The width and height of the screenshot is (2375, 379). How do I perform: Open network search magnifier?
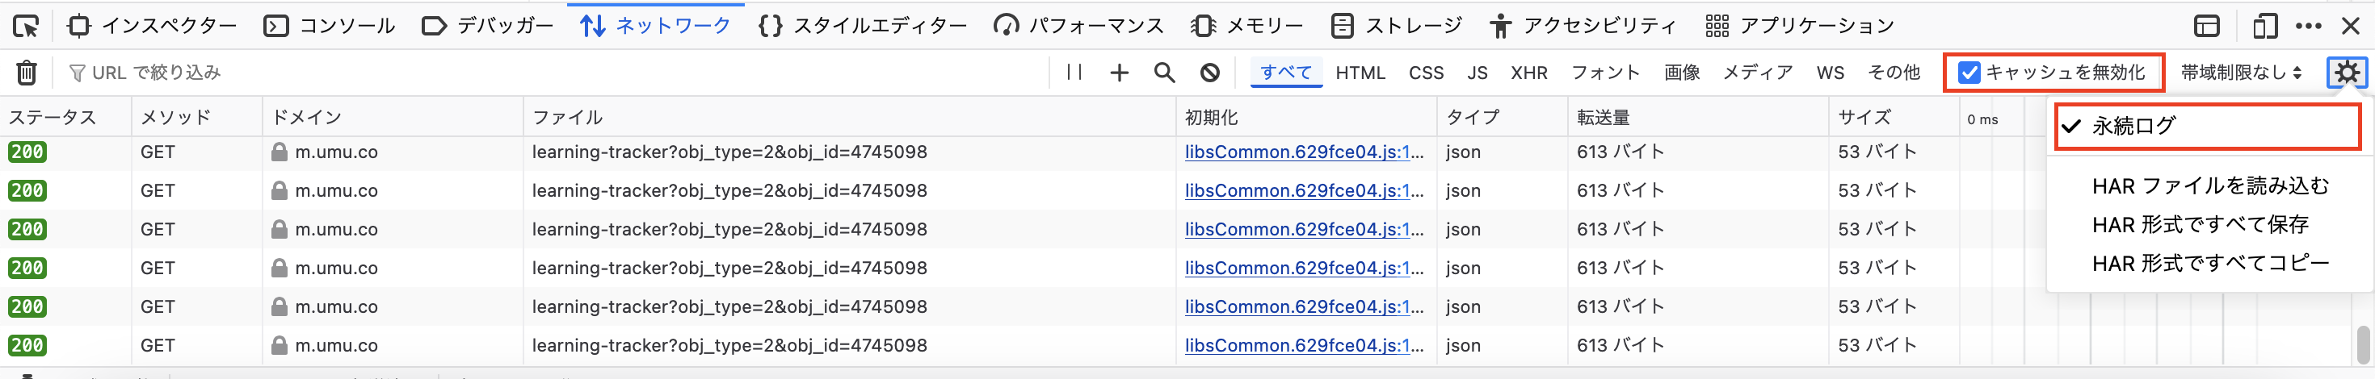(1164, 72)
